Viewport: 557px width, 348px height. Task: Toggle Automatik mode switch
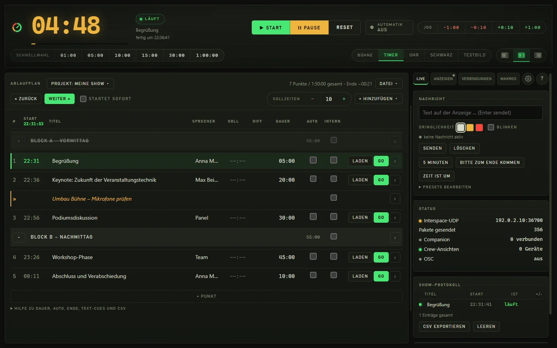click(x=389, y=27)
